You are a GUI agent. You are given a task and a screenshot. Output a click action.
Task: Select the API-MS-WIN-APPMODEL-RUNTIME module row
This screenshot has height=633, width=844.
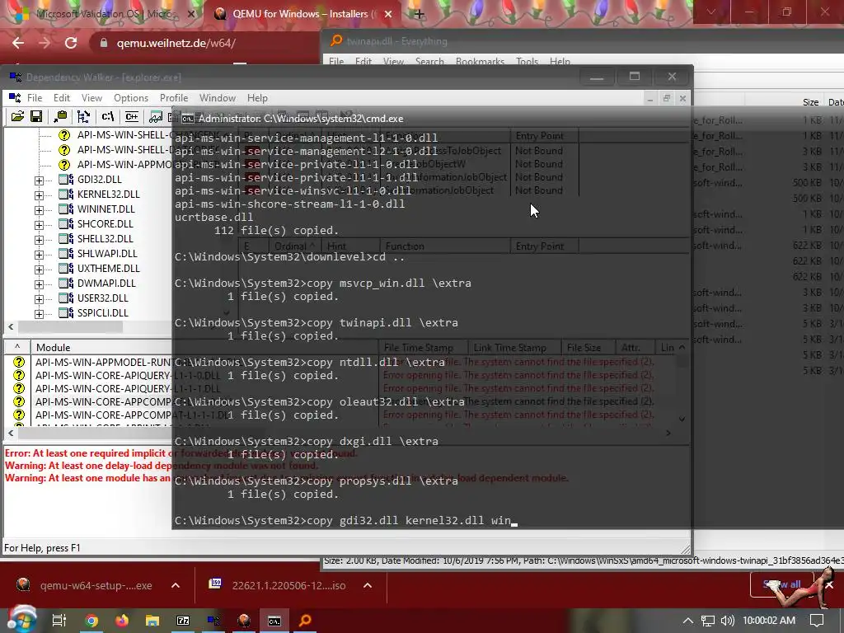click(x=102, y=363)
